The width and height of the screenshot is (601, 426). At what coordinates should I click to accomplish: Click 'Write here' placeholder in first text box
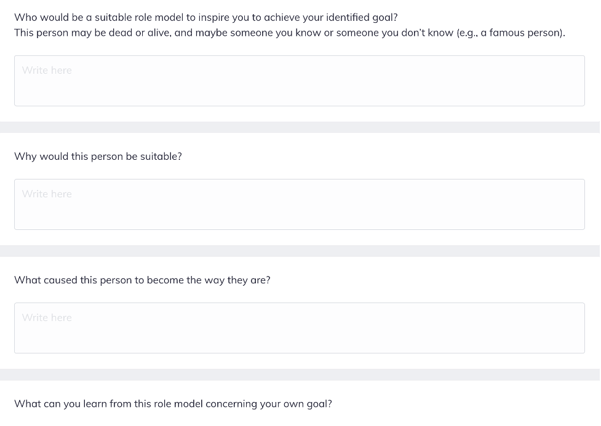pos(47,70)
